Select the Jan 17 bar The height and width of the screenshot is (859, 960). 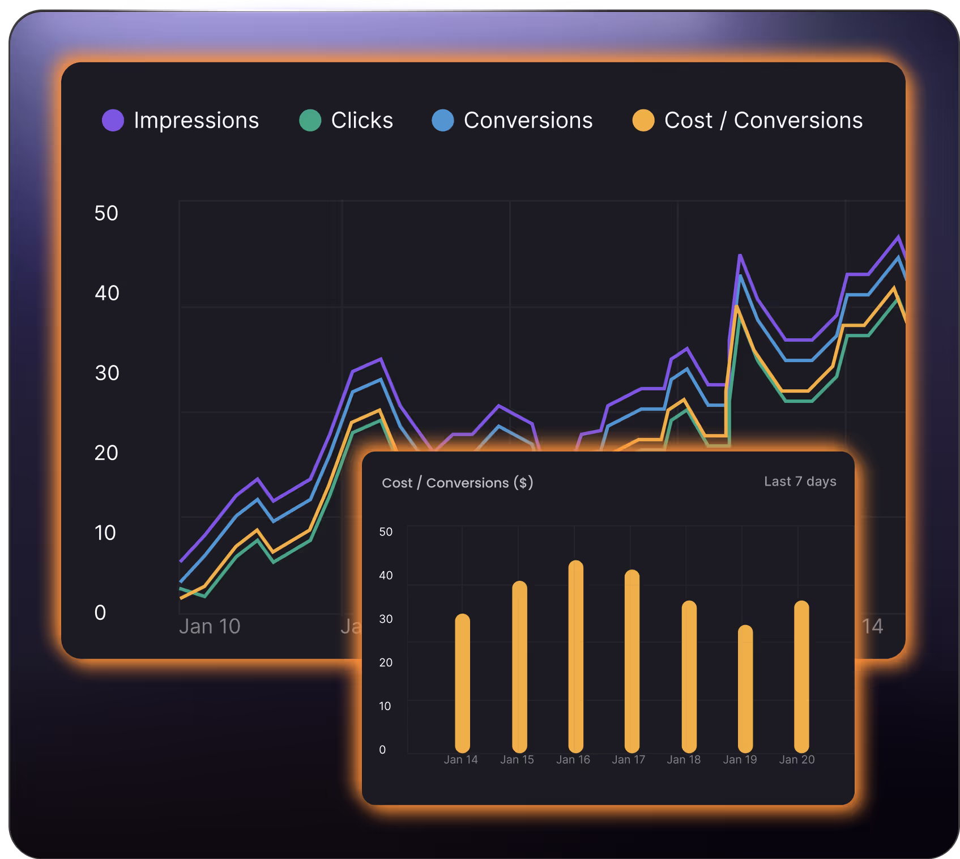632,661
